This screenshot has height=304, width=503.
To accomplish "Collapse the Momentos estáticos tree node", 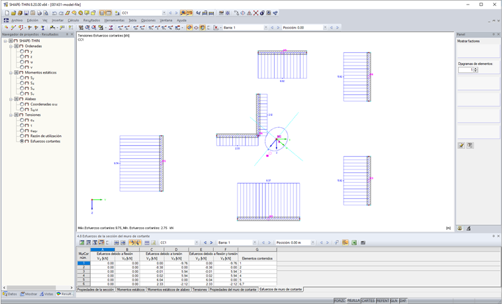I will tap(11, 73).
